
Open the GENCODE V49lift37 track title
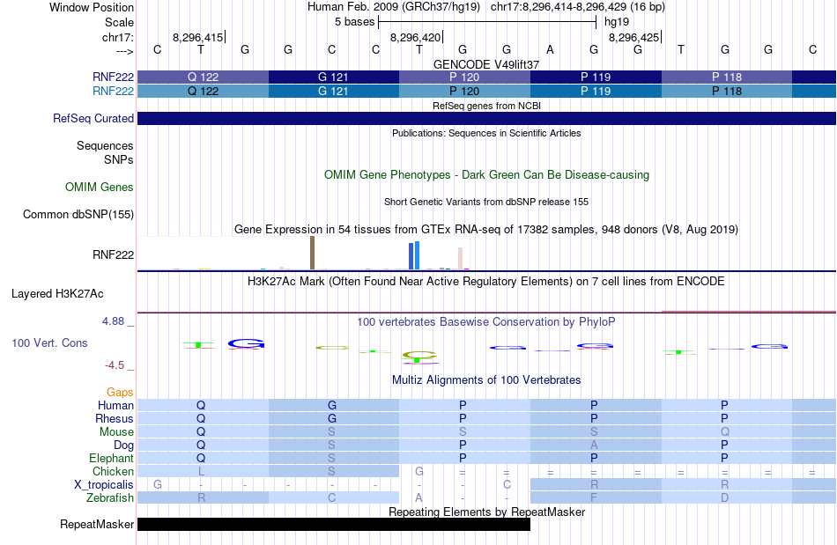pyautogui.click(x=486, y=64)
